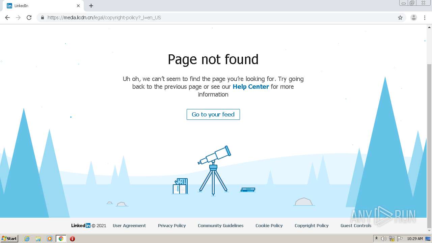
Task: Show hidden system tray icons
Action: pyautogui.click(x=376, y=239)
